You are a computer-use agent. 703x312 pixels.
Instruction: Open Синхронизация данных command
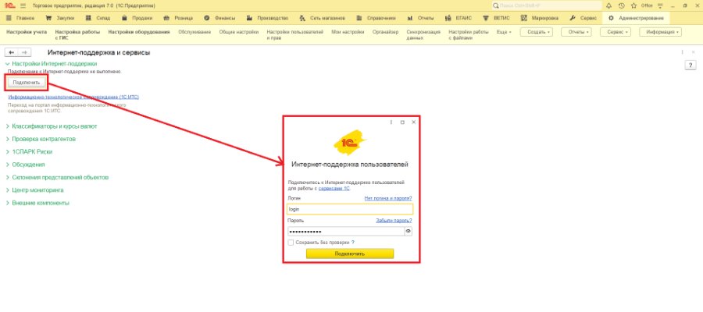coord(423,35)
